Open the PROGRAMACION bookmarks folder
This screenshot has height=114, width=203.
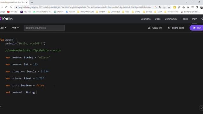(x=85, y=12)
